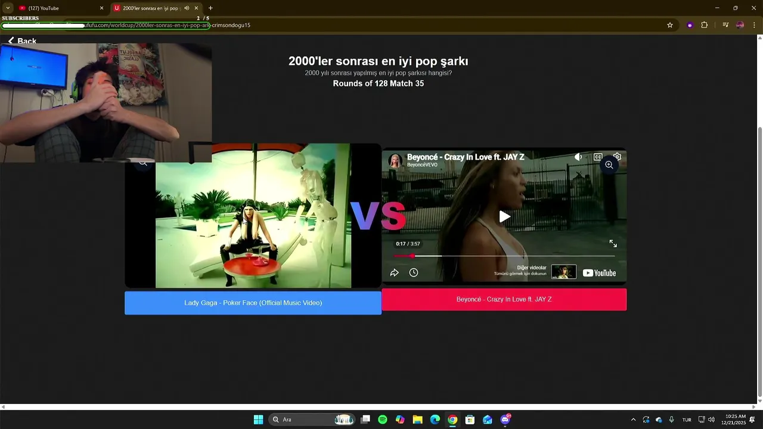The height and width of the screenshot is (429, 763).
Task: Open the Windows Start menu
Action: [258, 419]
